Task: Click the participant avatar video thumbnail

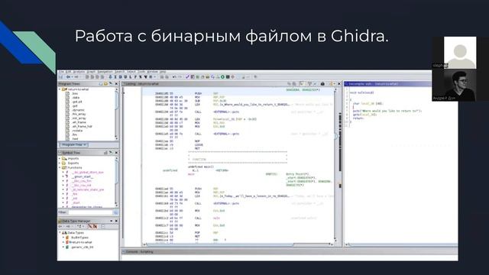Action: click(x=460, y=53)
